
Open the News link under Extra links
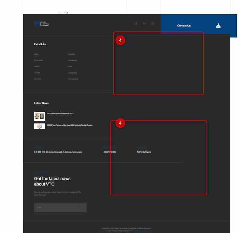[x=70, y=67]
